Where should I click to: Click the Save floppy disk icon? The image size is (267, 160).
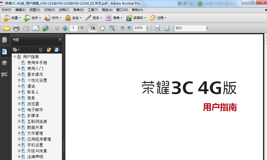[x=26, y=28]
